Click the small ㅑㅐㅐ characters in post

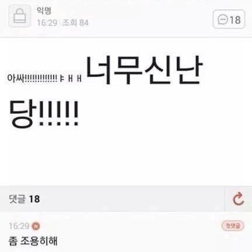71,79
